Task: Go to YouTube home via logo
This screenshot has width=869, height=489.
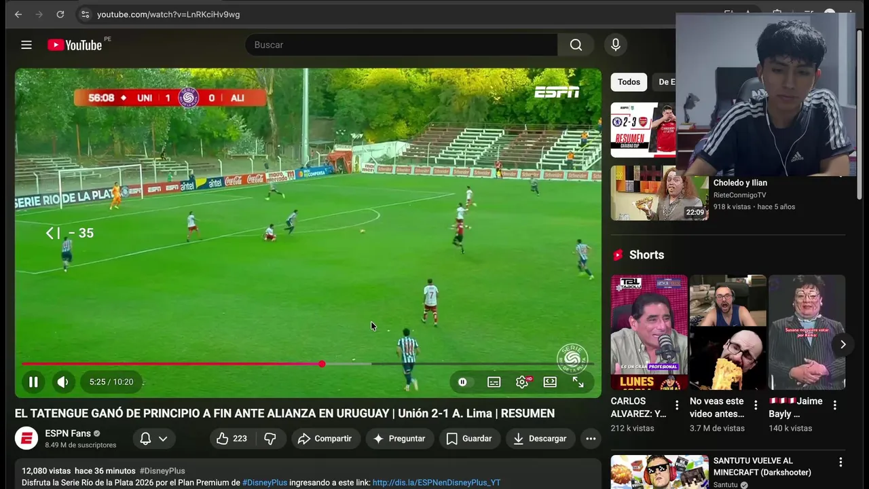Action: pyautogui.click(x=75, y=45)
